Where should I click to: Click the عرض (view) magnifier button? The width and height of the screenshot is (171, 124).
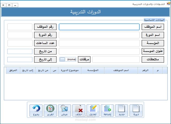[x=65, y=110]
